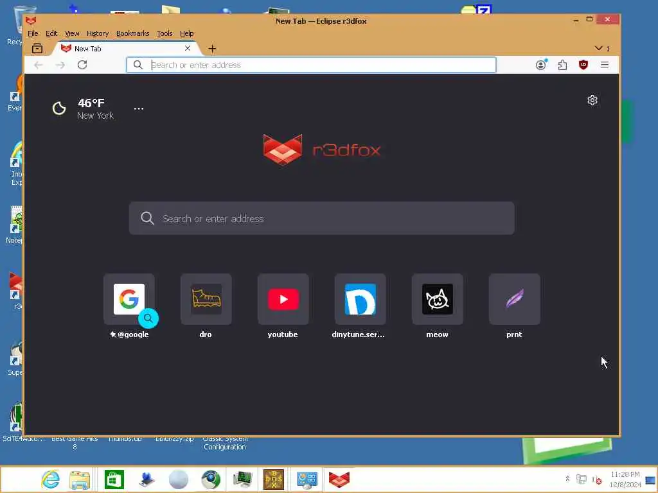Open the File menu
This screenshot has height=493, width=658.
[x=33, y=33]
